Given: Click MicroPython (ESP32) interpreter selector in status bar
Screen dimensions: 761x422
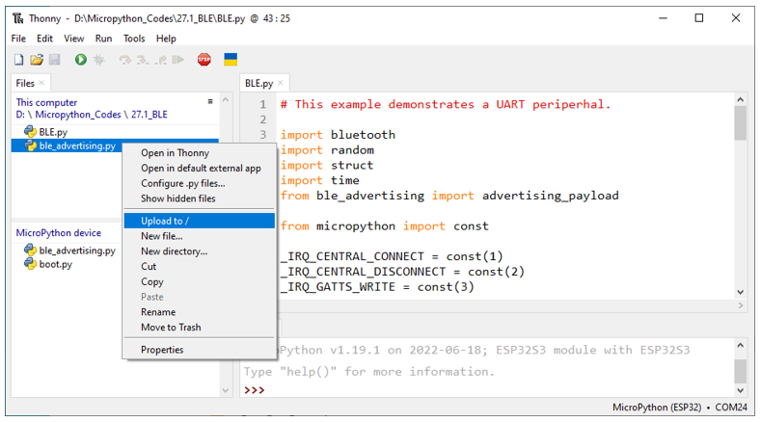Looking at the screenshot, I should click(657, 407).
